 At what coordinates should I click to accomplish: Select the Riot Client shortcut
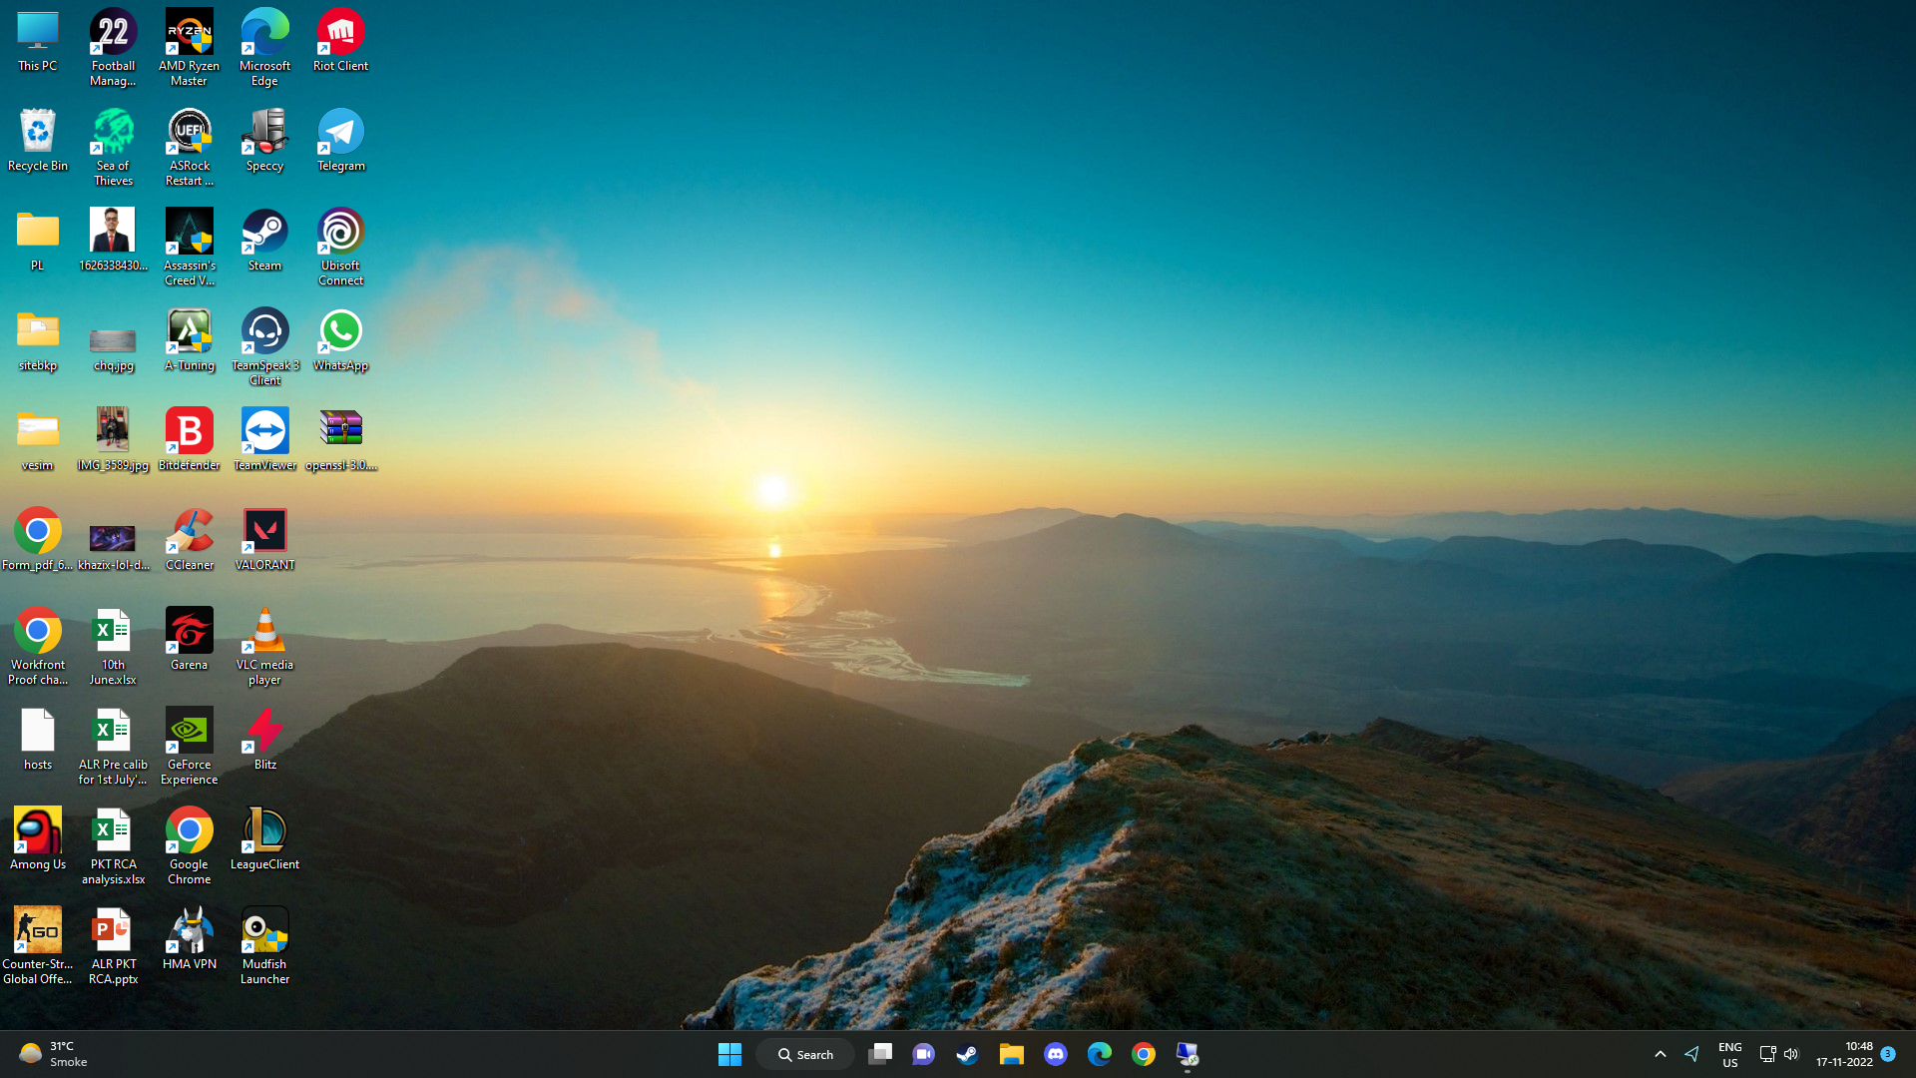340,42
